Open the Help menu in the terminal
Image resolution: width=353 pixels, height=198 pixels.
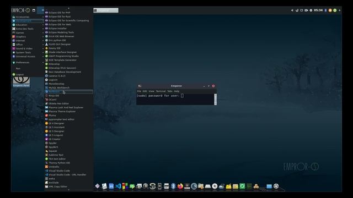[176, 91]
